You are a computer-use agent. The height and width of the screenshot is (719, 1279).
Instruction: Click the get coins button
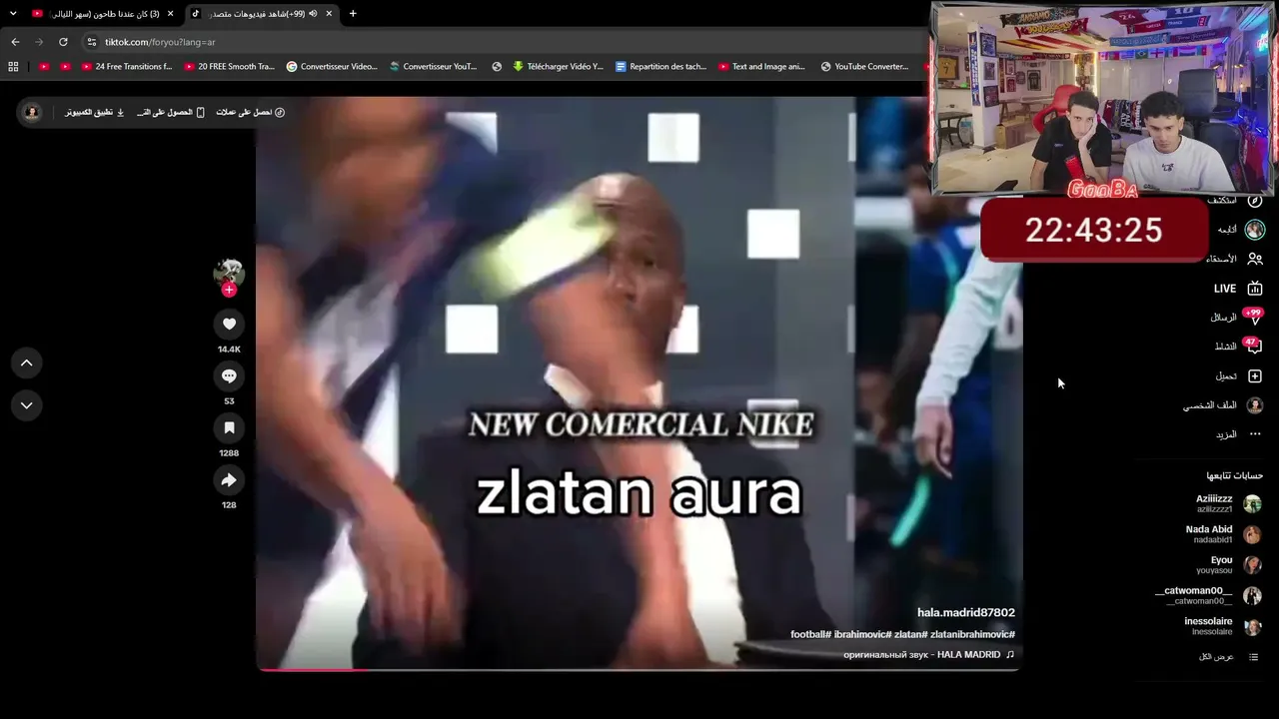point(251,112)
